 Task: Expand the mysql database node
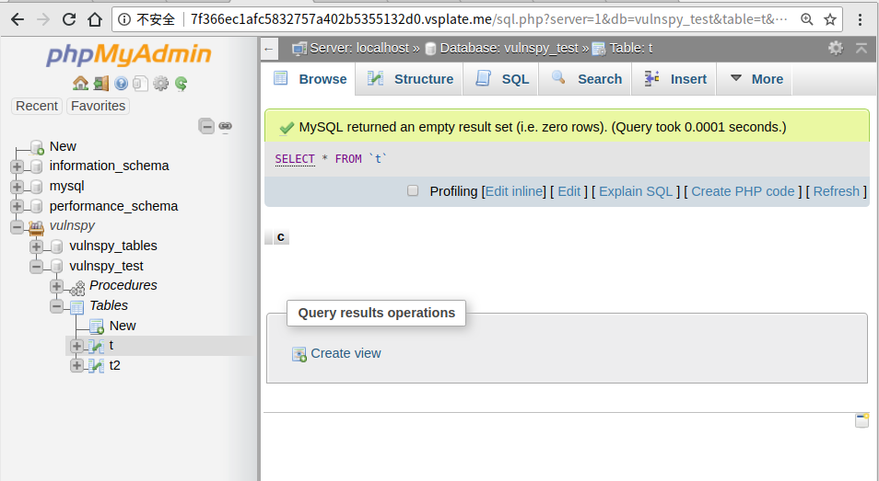point(17,187)
